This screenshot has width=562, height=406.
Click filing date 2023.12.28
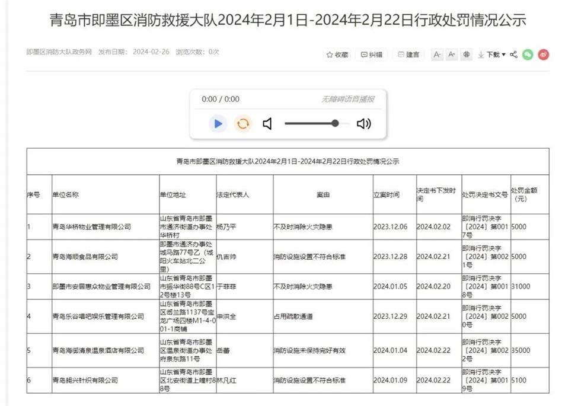coord(390,257)
